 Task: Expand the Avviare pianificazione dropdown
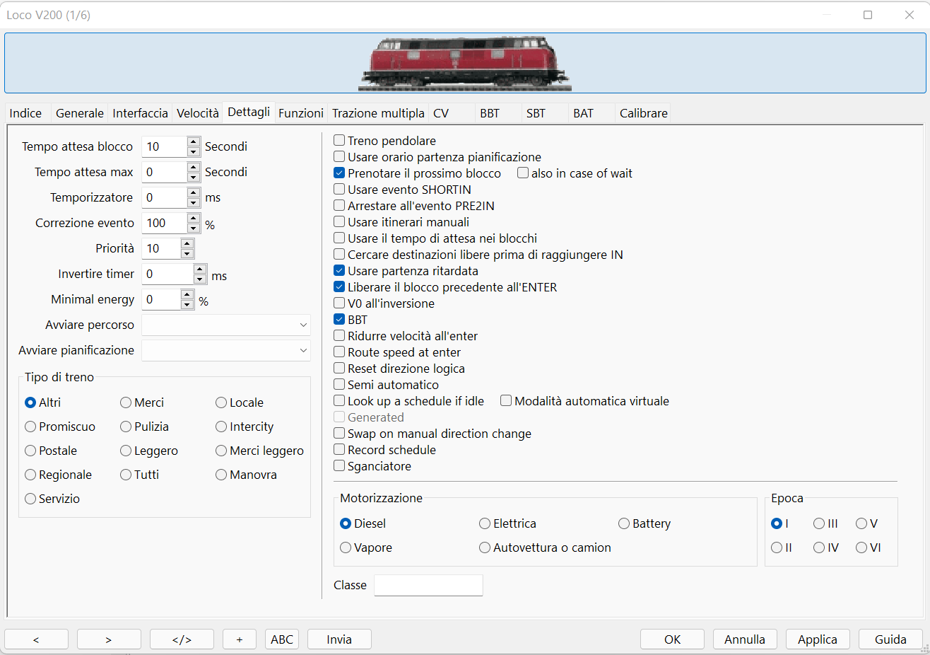[x=226, y=350]
